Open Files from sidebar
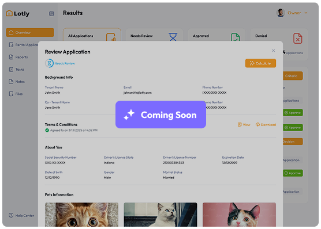The image size is (321, 229). (x=16, y=94)
